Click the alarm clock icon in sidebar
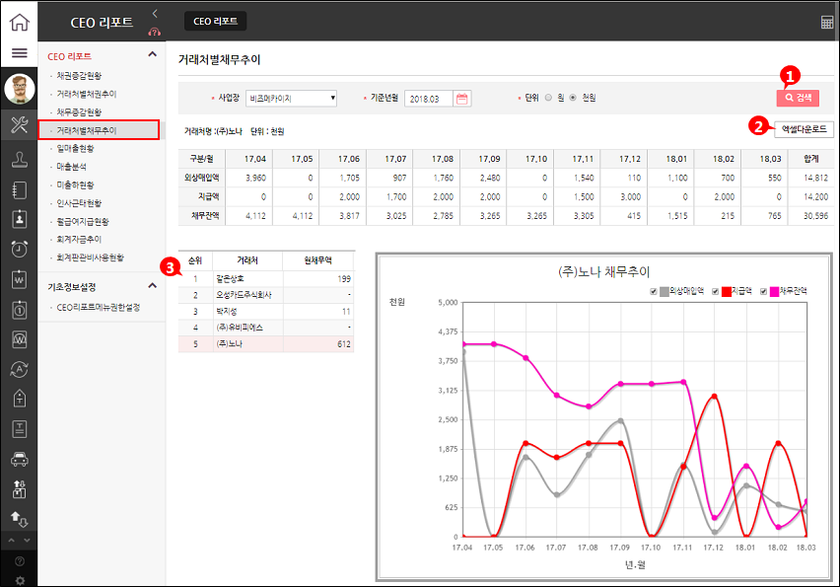This screenshot has width=840, height=587. (19, 249)
